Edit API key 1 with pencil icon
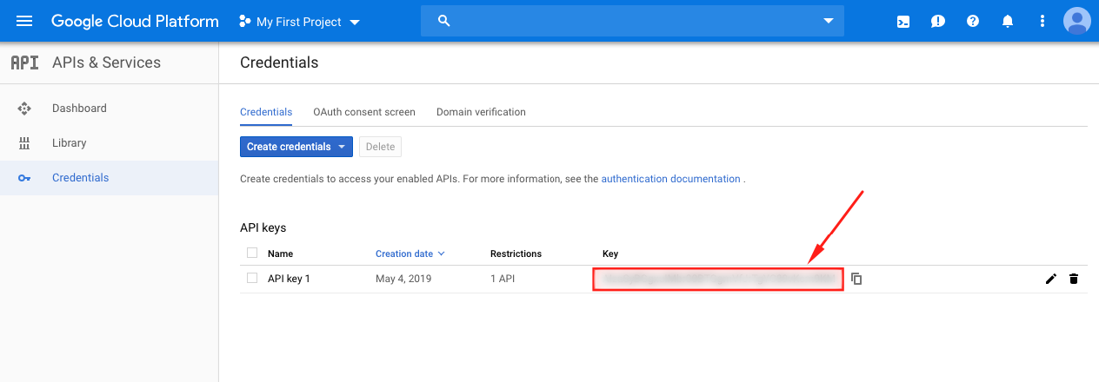Image resolution: width=1099 pixels, height=382 pixels. click(1051, 279)
